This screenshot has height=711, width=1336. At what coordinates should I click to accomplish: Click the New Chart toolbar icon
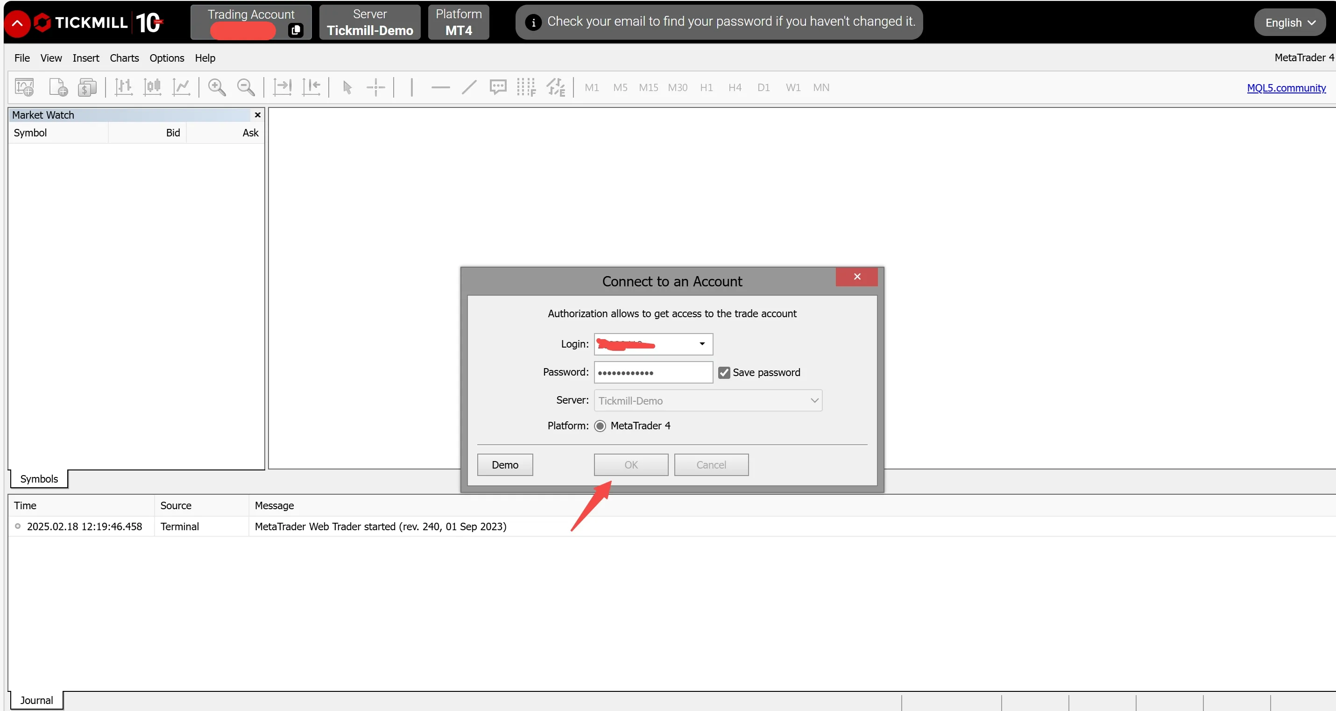24,87
